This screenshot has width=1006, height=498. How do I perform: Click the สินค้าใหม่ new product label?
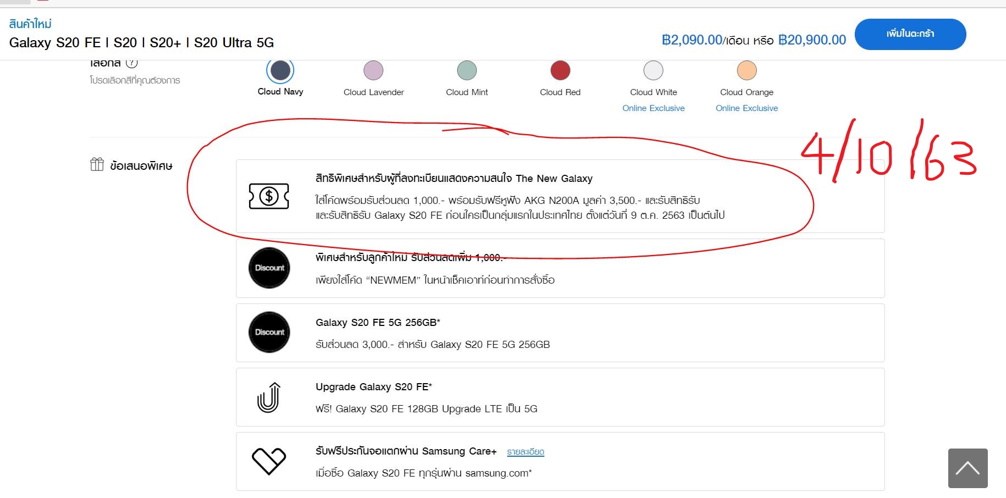coord(30,24)
